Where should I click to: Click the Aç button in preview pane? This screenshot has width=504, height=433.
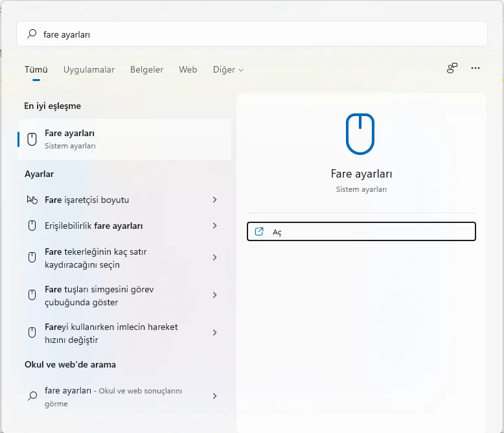361,231
